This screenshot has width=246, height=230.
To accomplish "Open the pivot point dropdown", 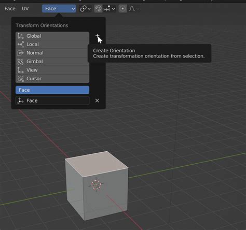I will point(85,9).
